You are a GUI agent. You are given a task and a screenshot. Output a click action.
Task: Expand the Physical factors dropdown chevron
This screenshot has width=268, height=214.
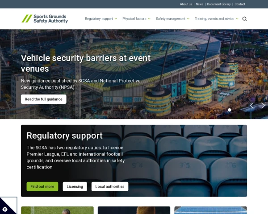click(149, 19)
